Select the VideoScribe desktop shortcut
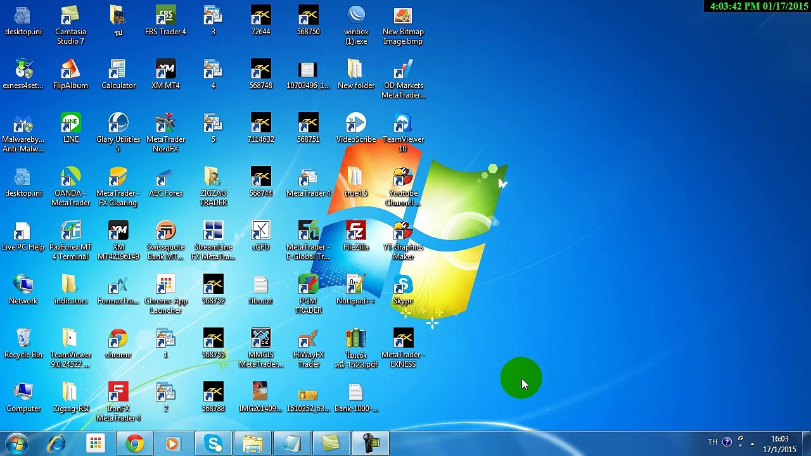811x456 pixels. point(355,129)
